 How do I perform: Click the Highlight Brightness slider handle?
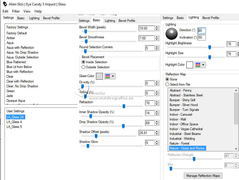(x=210, y=47)
